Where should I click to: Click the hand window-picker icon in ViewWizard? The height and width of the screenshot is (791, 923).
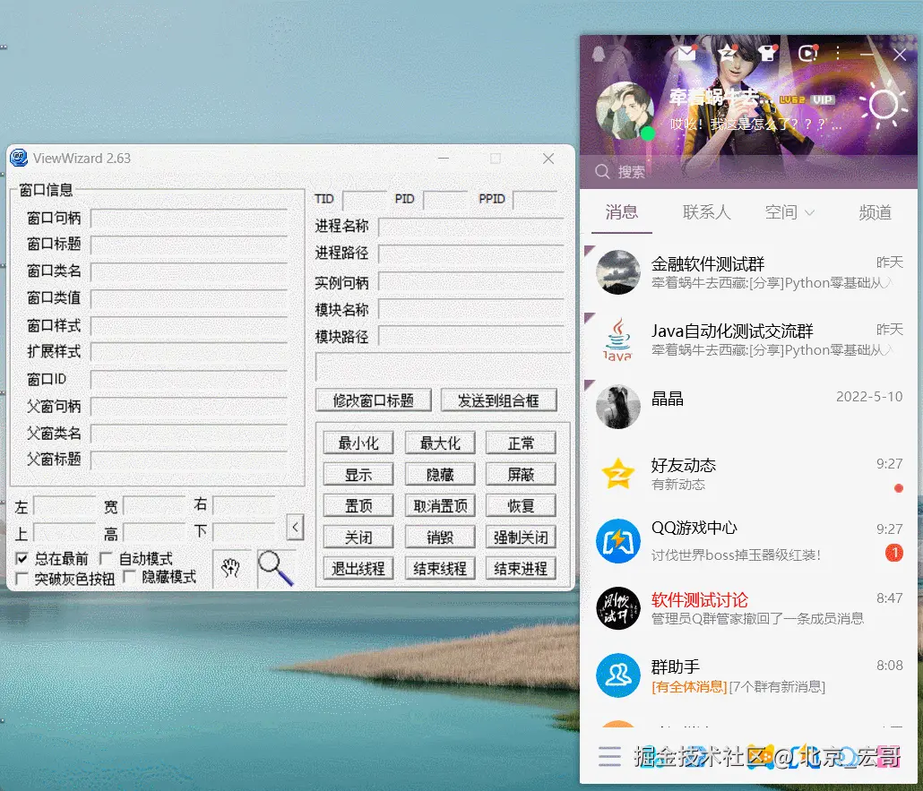[231, 569]
